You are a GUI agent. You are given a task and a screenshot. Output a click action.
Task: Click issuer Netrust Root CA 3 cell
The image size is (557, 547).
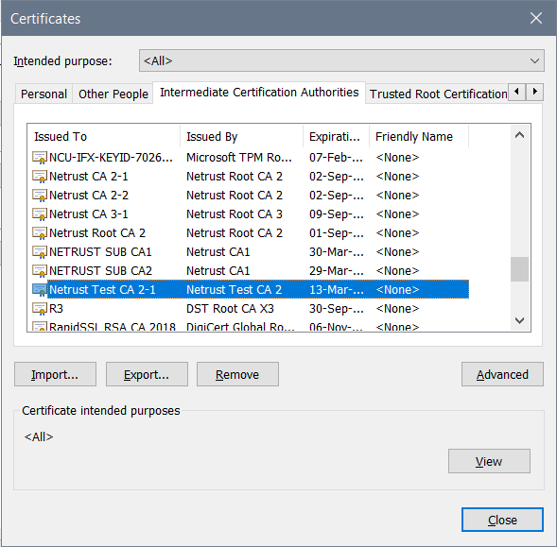(x=235, y=214)
